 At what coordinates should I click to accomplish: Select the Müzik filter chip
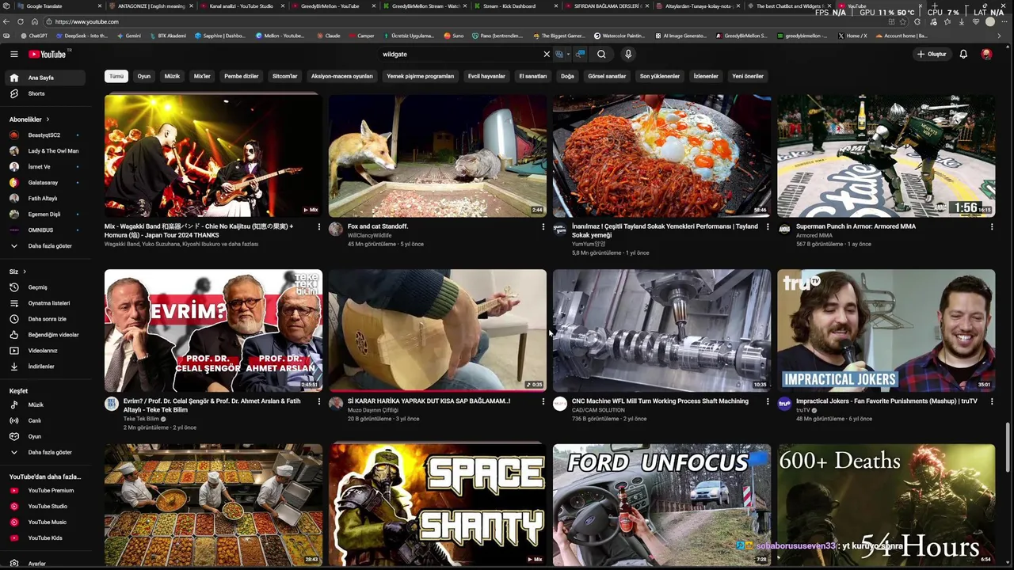[172, 76]
